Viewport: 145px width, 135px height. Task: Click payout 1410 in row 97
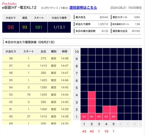tap(43, 66)
